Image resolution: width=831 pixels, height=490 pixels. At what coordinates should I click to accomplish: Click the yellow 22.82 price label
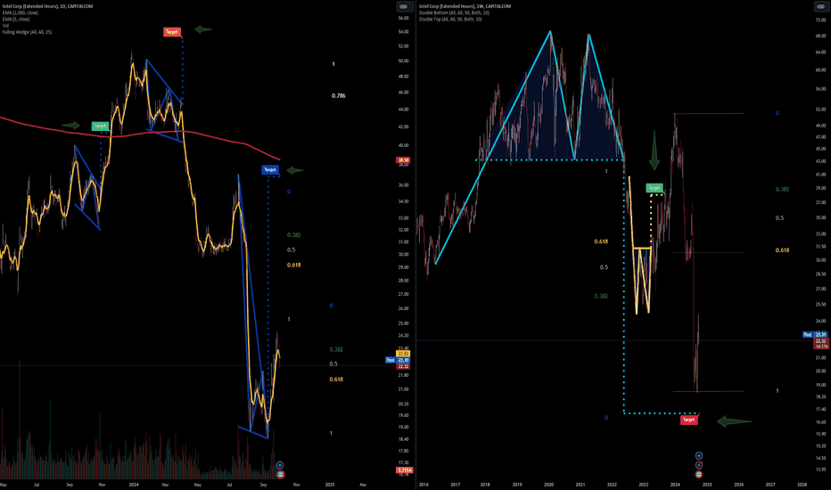[403, 354]
